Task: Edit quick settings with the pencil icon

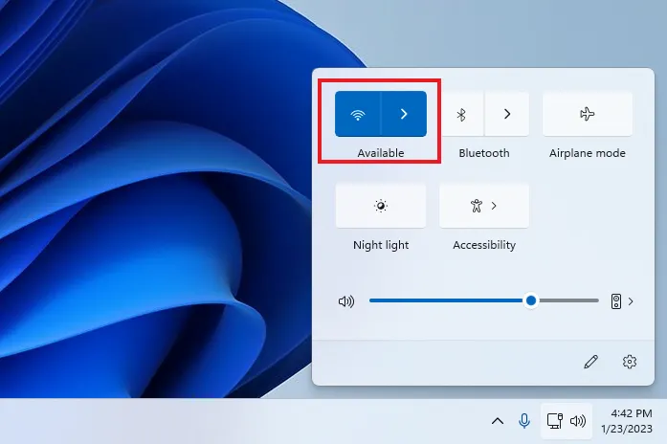Action: click(x=590, y=362)
